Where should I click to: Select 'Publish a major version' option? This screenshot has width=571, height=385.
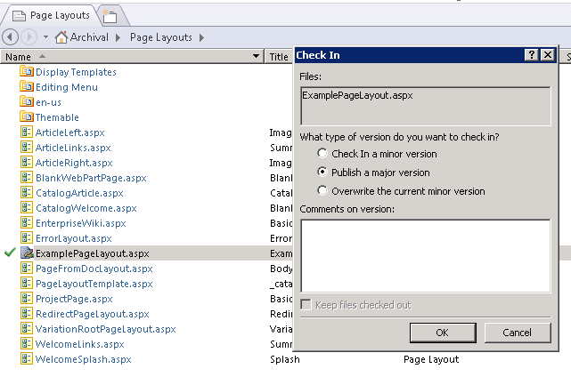324,172
